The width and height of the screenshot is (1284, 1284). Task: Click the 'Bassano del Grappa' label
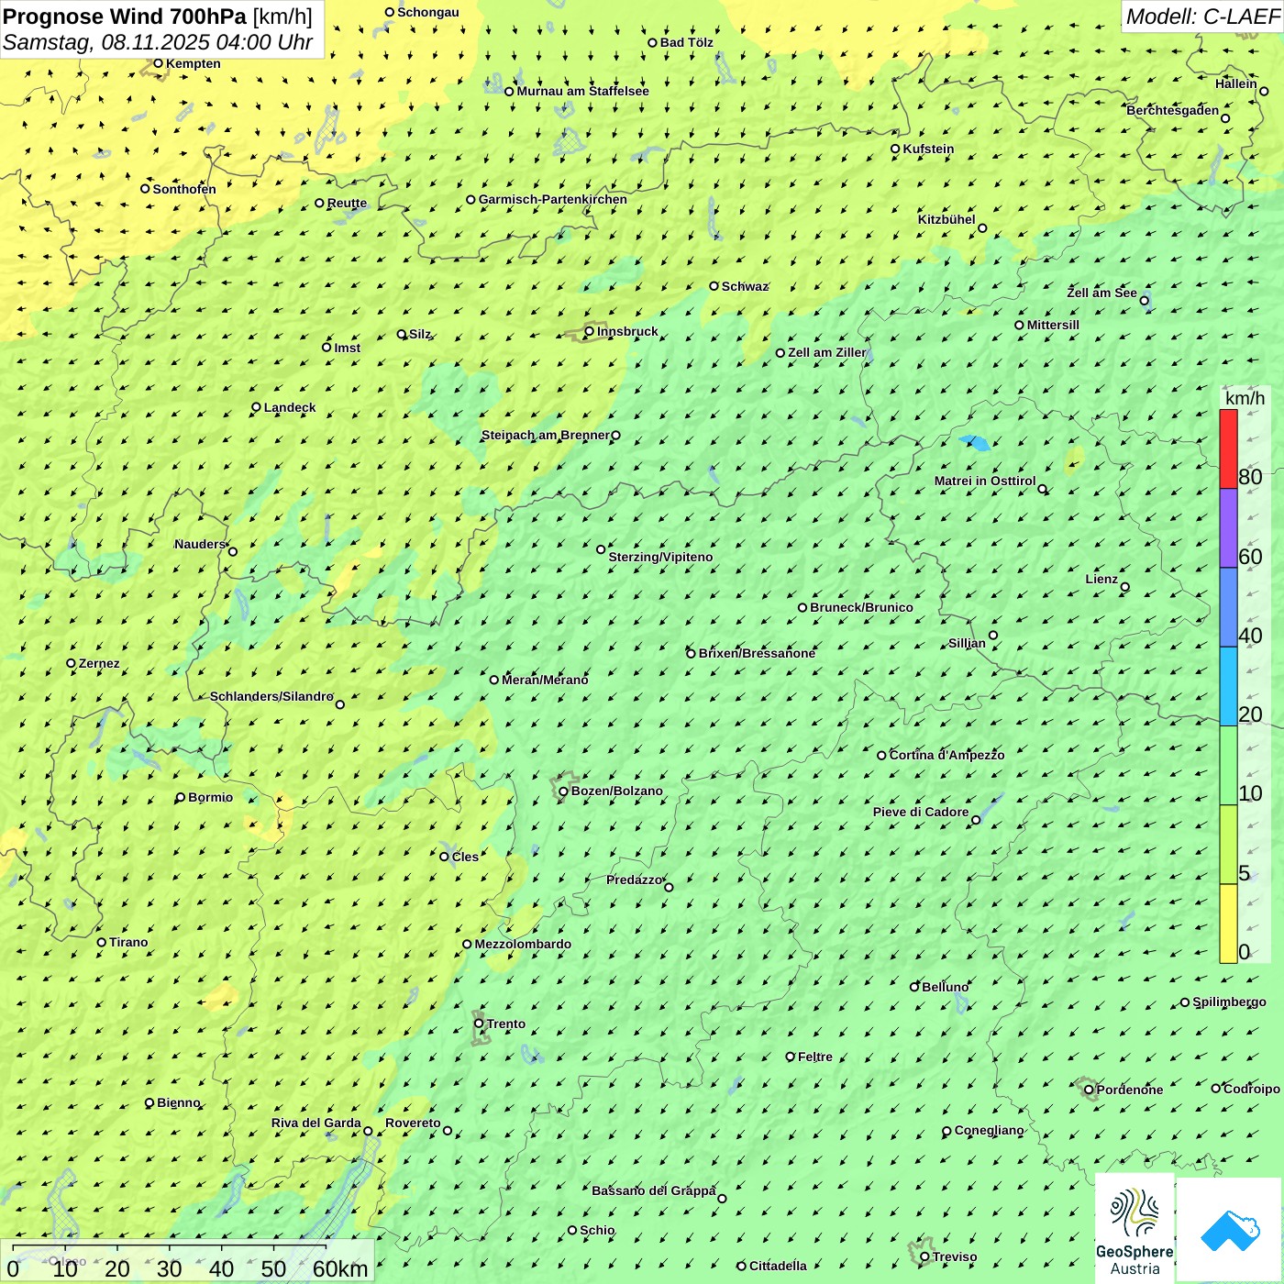click(x=654, y=1190)
